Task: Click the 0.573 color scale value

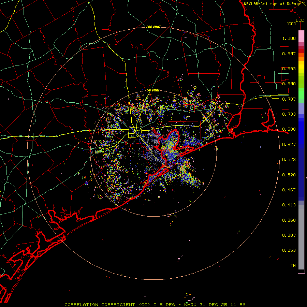Action: (289, 160)
